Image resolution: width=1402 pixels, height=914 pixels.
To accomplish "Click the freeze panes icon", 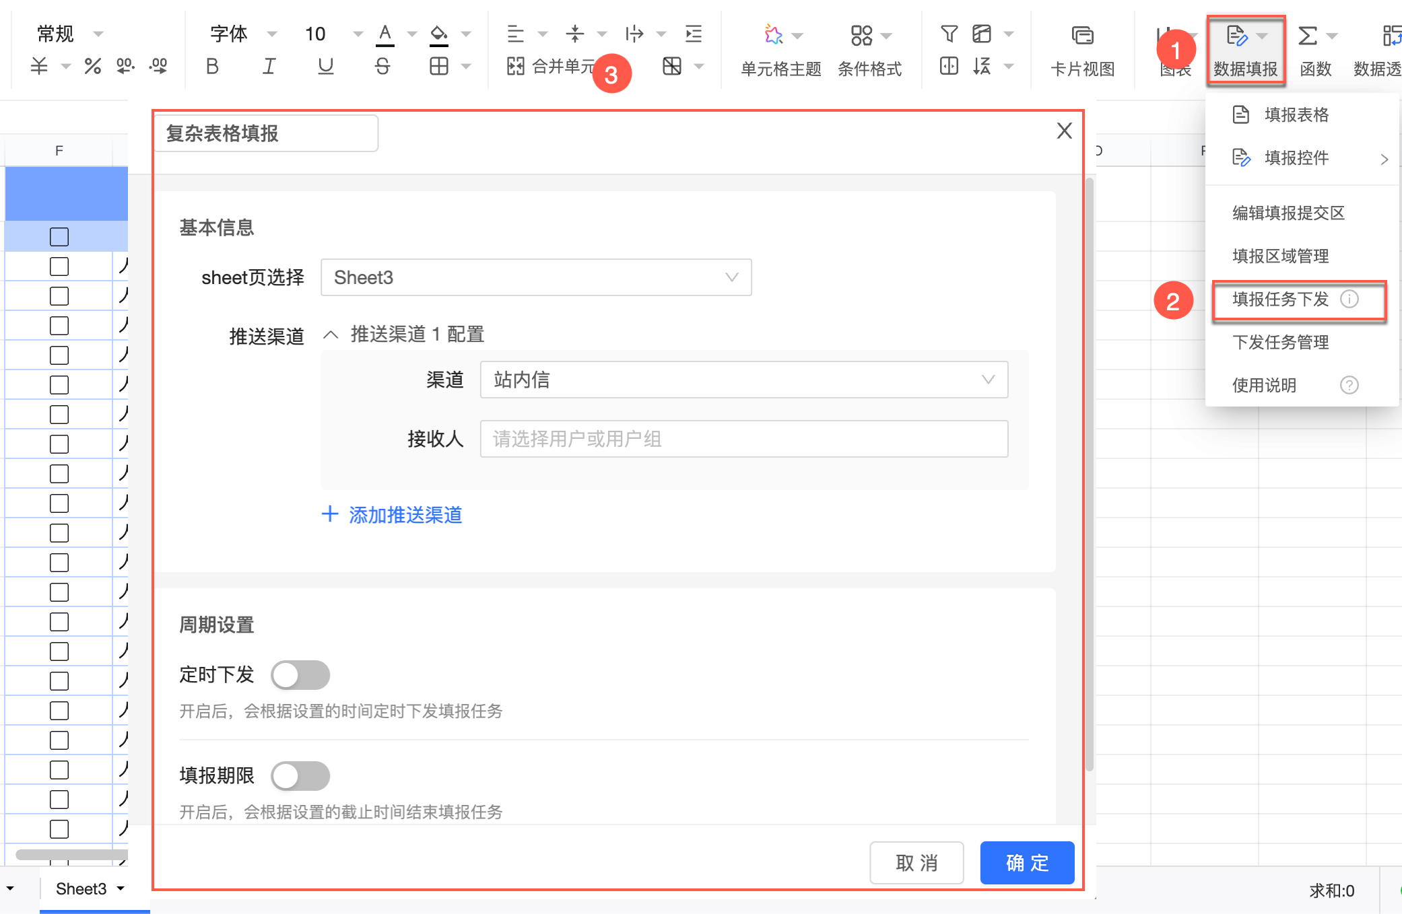I will (x=949, y=66).
